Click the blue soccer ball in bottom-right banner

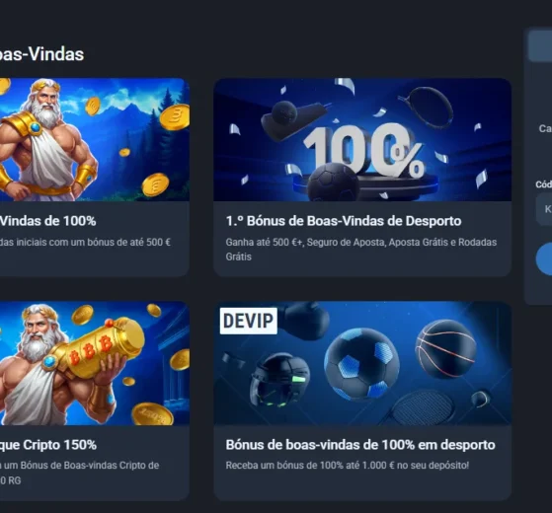click(361, 364)
